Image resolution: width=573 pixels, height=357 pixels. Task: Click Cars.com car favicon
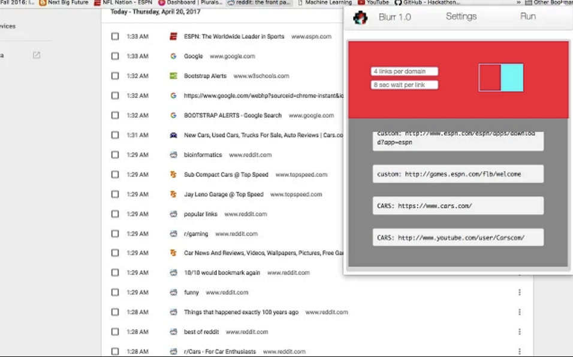173,135
